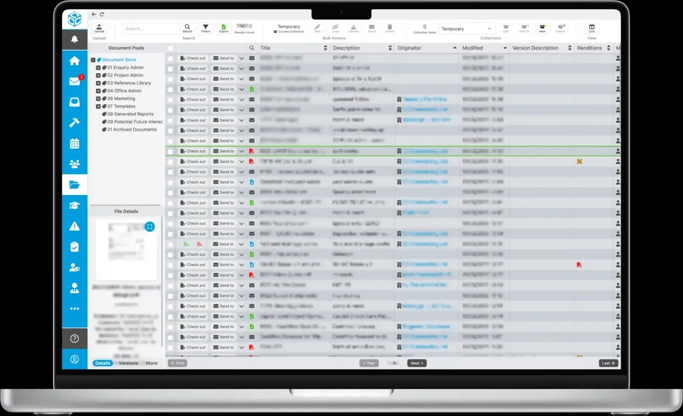
Task: Select the hammer icon in the sidebar
Action: point(75,123)
